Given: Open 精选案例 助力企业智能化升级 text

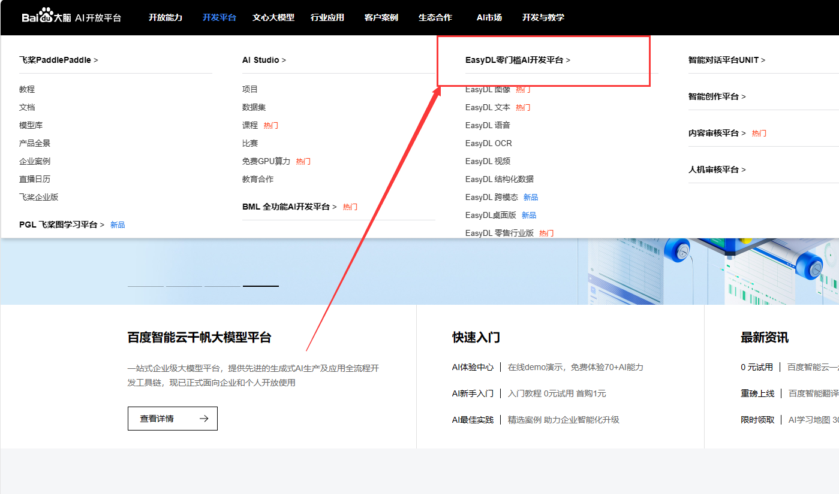Looking at the screenshot, I should (x=564, y=420).
